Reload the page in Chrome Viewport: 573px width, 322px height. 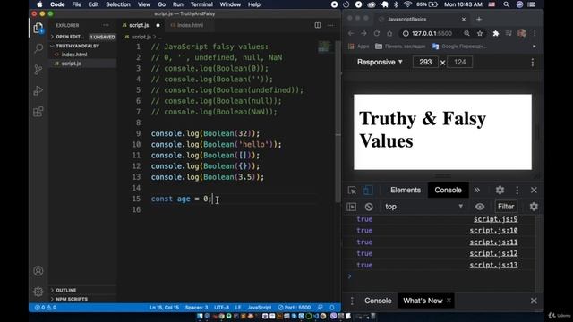[376, 33]
